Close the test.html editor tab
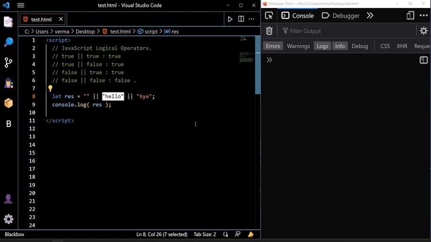431x242 pixels. (x=61, y=19)
